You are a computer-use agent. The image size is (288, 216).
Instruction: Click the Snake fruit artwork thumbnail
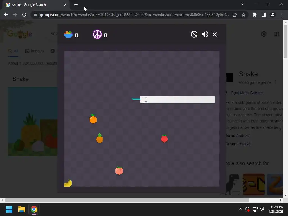(33, 121)
